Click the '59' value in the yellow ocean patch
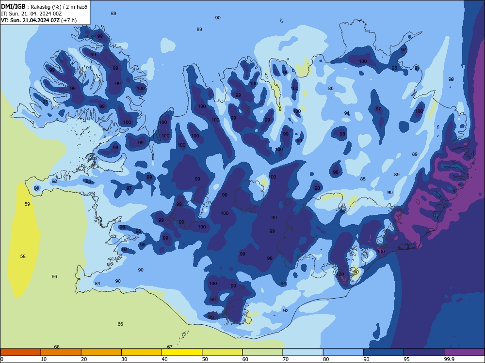 tap(27, 204)
